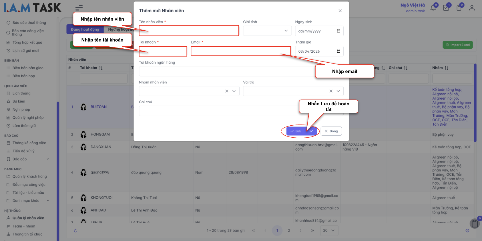Go to page 2 of records
The image size is (482, 241).
(x=289, y=230)
